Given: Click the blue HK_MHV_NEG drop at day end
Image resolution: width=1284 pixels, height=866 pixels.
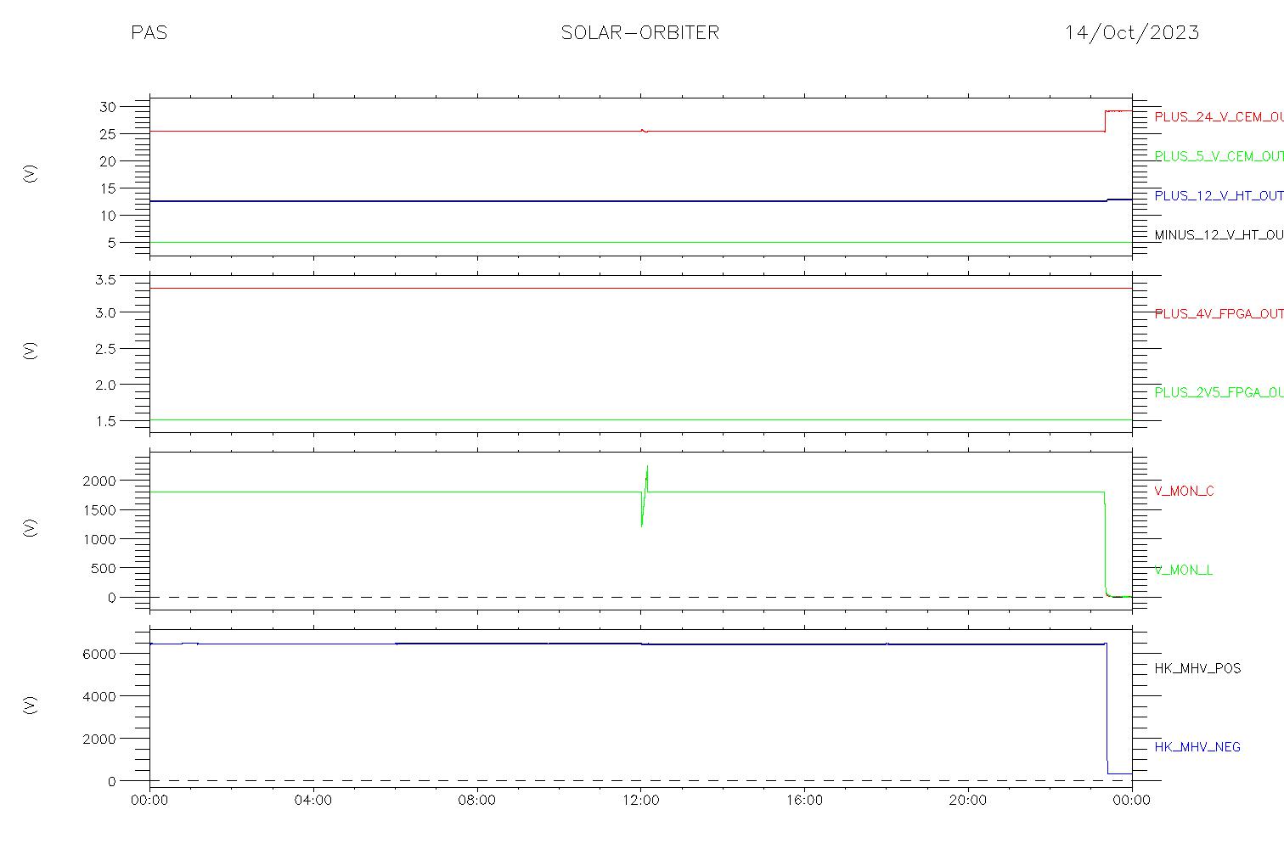Looking at the screenshot, I should tap(1107, 709).
